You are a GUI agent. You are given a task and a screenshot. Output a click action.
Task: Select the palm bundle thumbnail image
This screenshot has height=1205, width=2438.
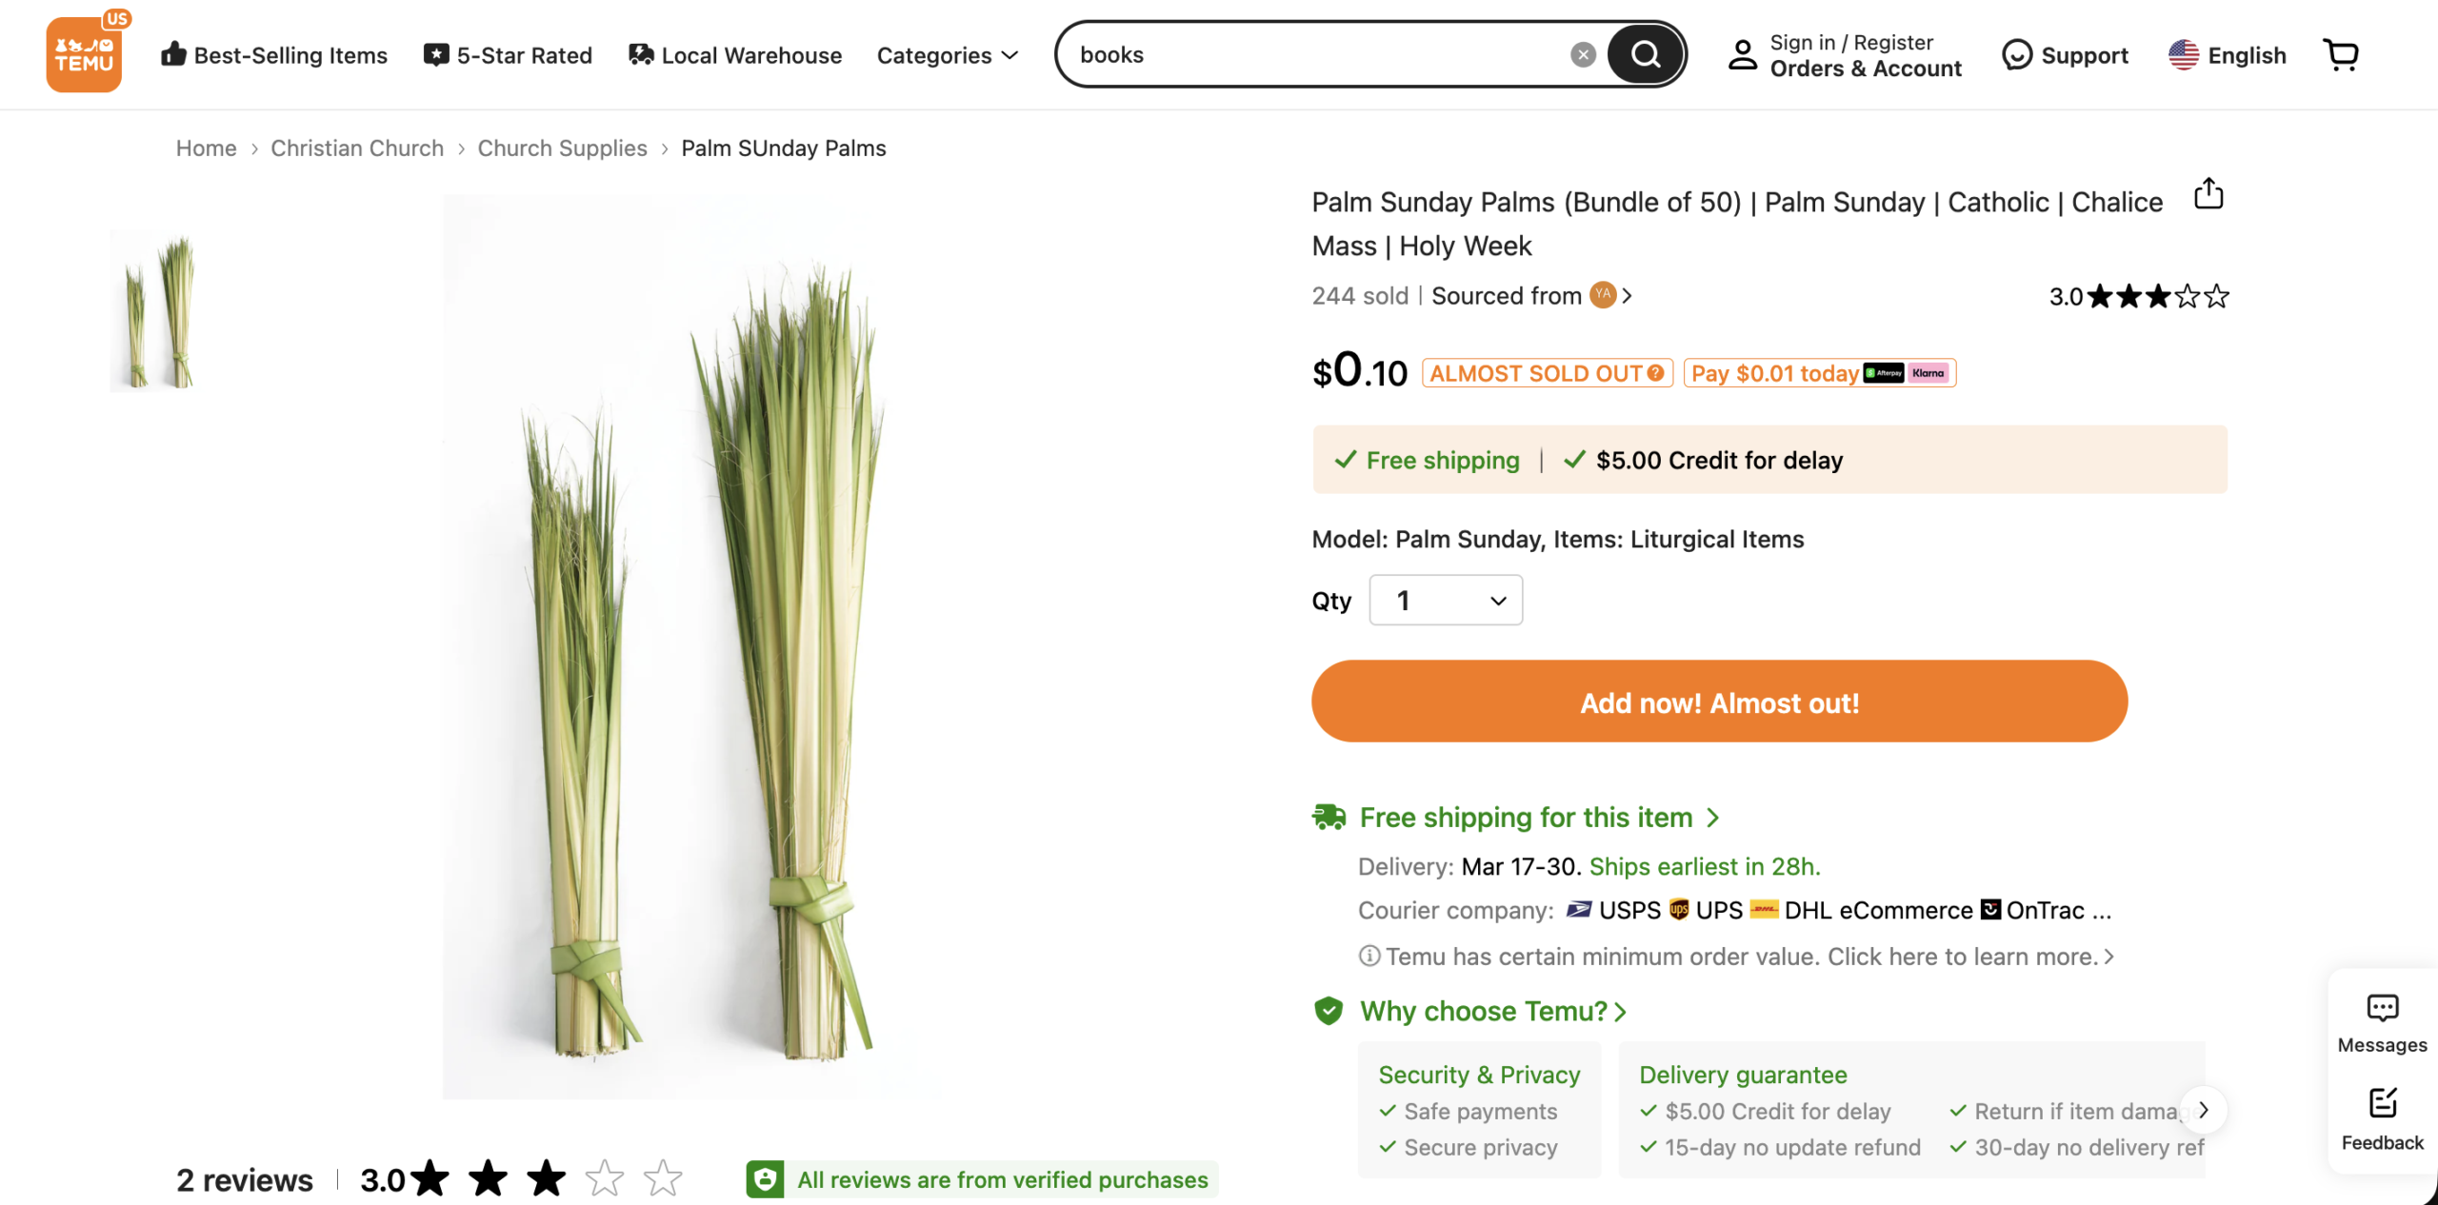(152, 311)
